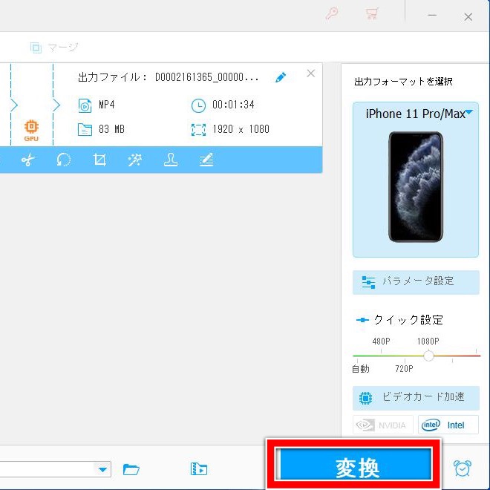Click the 1080P label on quick settings
The width and height of the screenshot is (490, 490).
click(428, 342)
